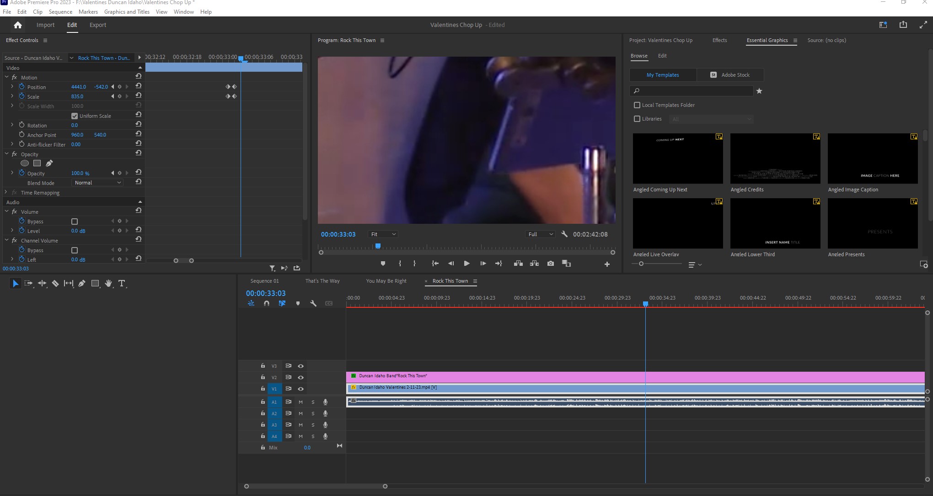This screenshot has height=496, width=933.
Task: Click the Export header button
Action: click(x=97, y=25)
